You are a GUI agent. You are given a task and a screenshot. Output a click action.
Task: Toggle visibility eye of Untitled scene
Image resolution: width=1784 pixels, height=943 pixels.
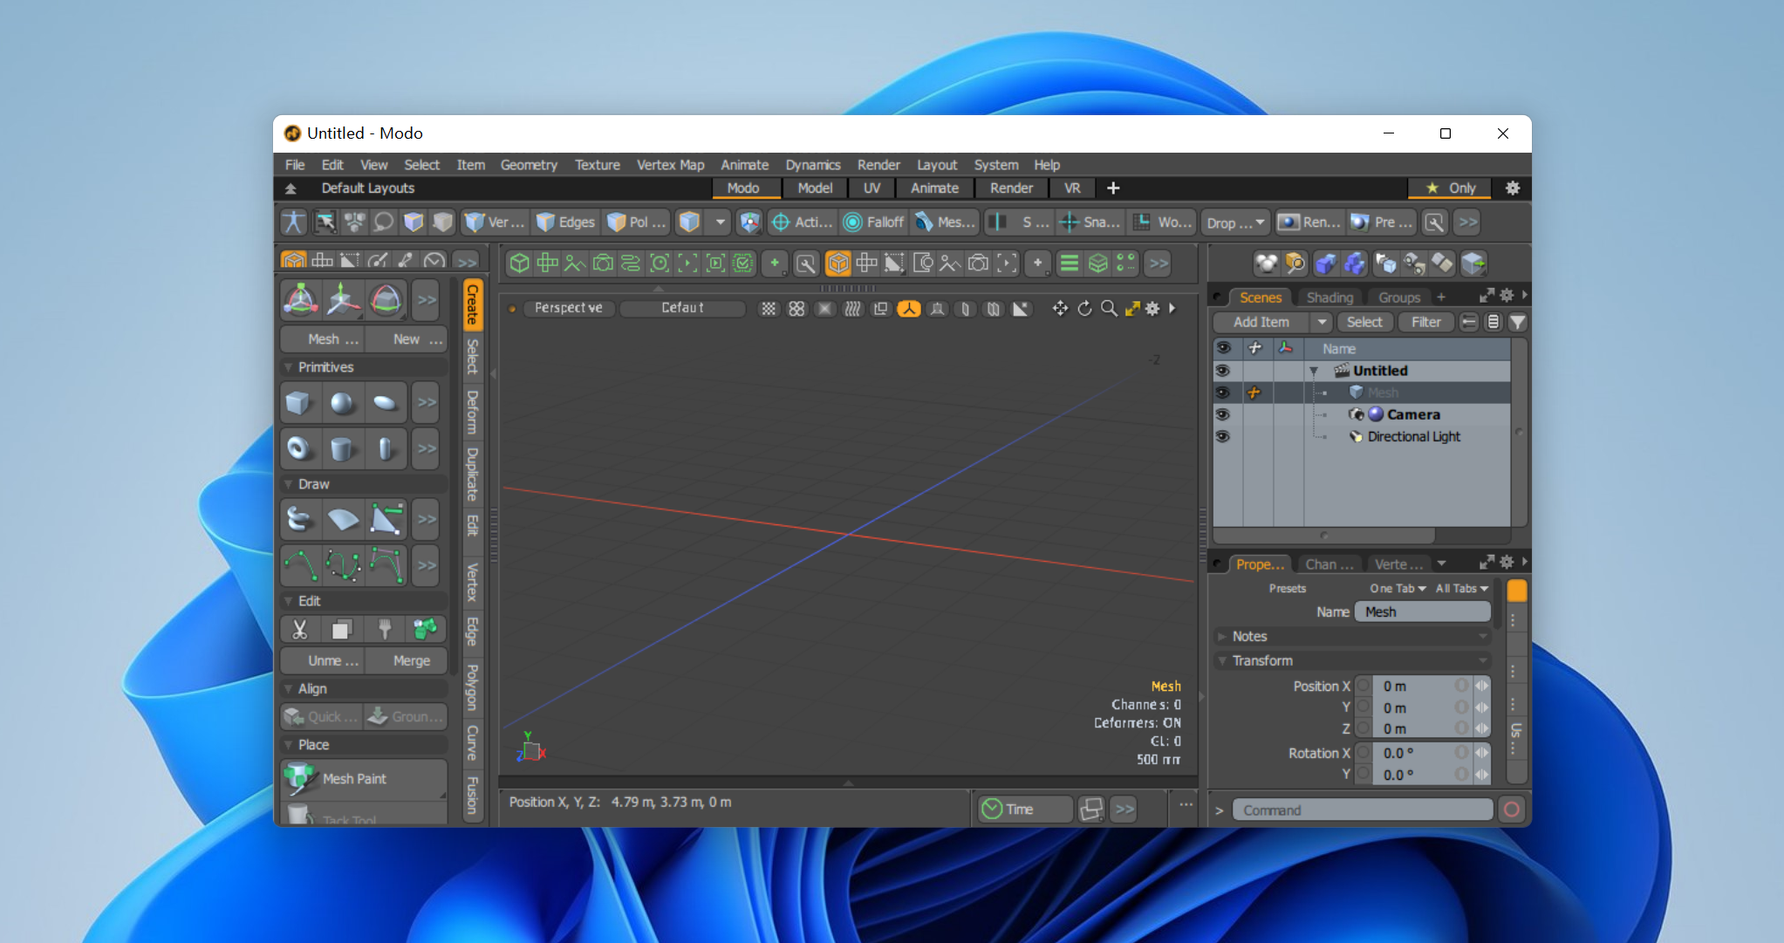(1222, 371)
